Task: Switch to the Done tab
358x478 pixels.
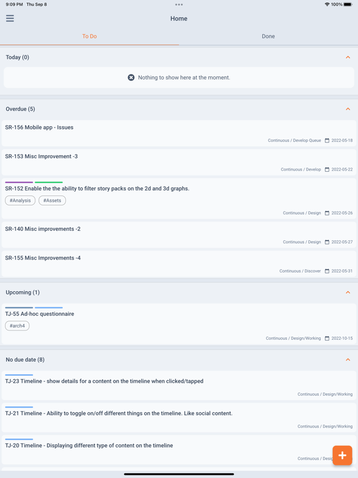Action: [x=268, y=36]
